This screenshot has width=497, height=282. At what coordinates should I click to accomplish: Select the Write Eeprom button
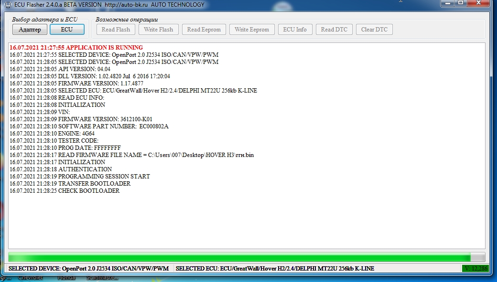[252, 30]
